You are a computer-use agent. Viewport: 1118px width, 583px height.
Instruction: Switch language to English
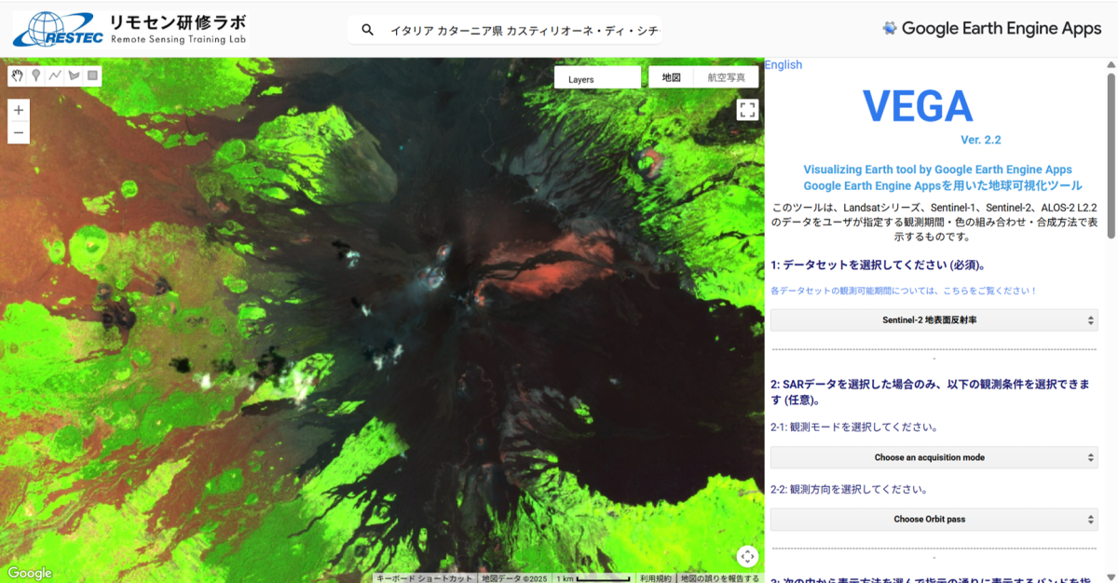point(784,65)
